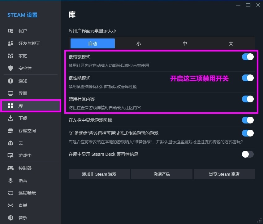Click the voice microphone icon
263x224 pixels.
[x=11, y=181]
